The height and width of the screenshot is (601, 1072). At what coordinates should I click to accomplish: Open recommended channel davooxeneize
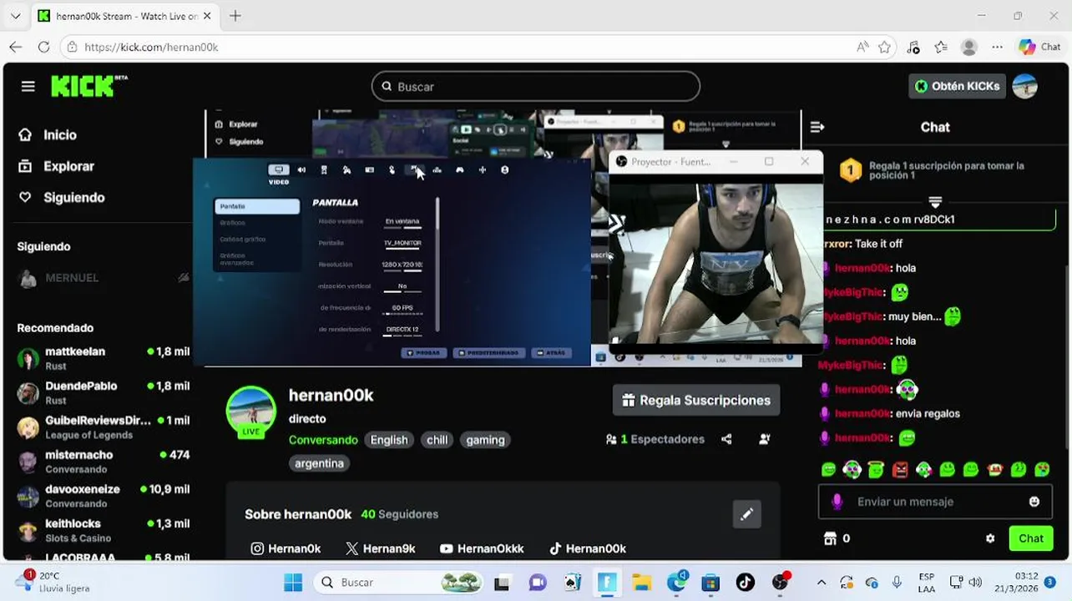pyautogui.click(x=104, y=496)
